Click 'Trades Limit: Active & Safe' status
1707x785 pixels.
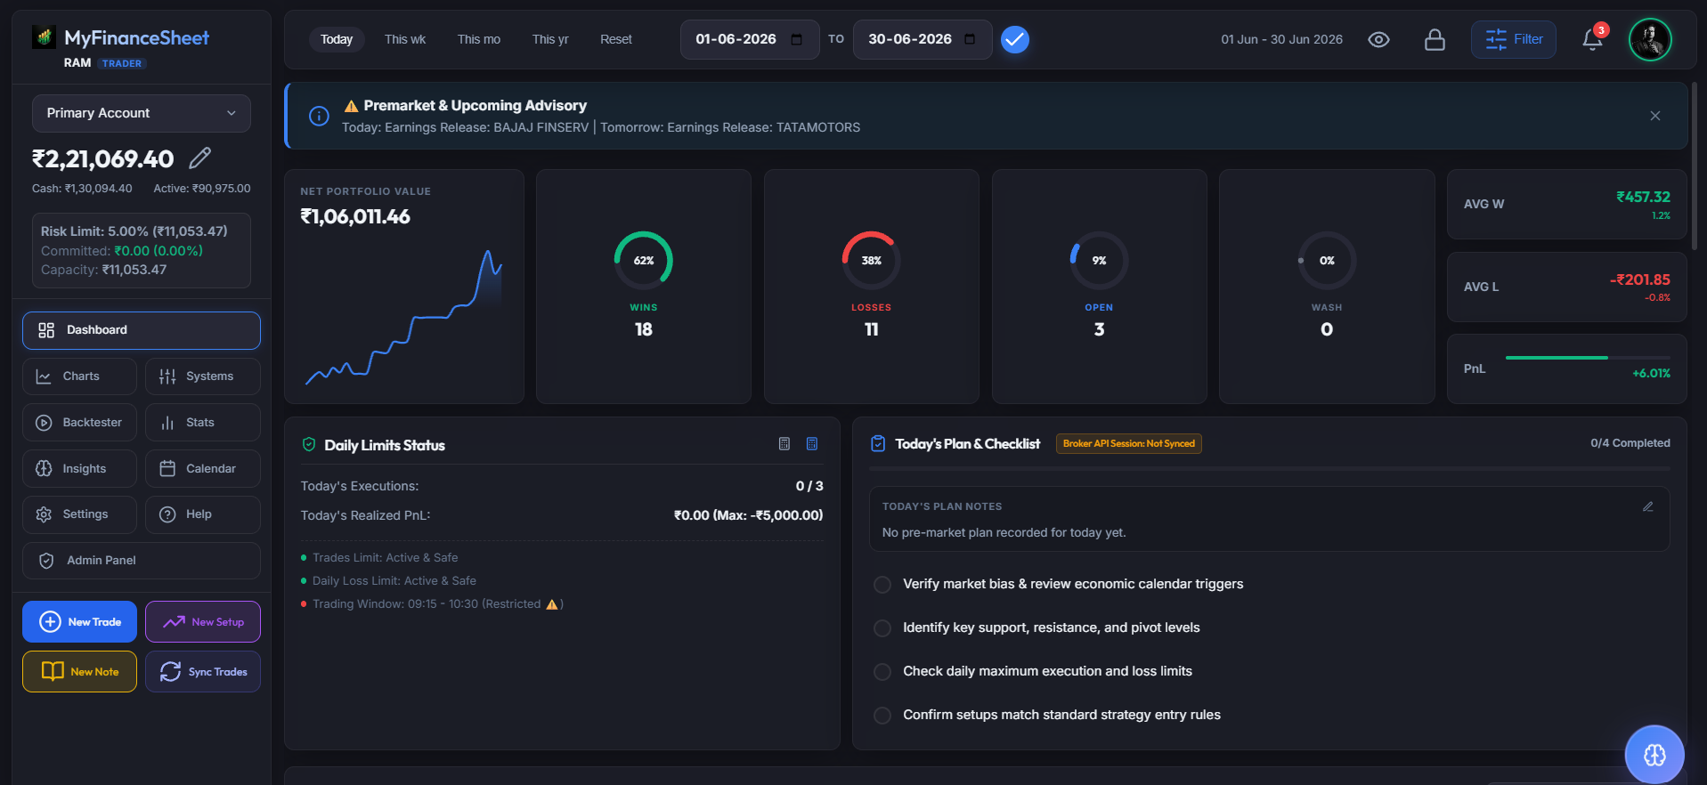click(x=386, y=558)
